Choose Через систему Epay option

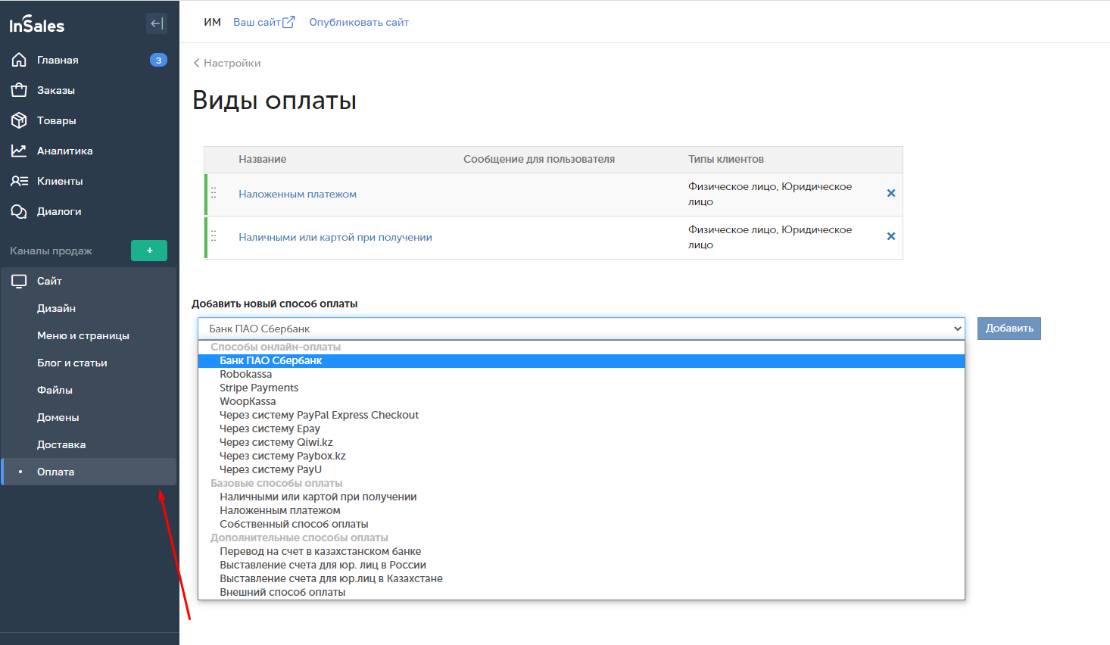582,428
